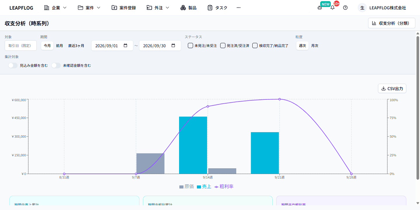Image resolution: width=420 pixels, height=210 pixels.
Task: Toggle the 原価 legend swatch
Action: point(181,187)
